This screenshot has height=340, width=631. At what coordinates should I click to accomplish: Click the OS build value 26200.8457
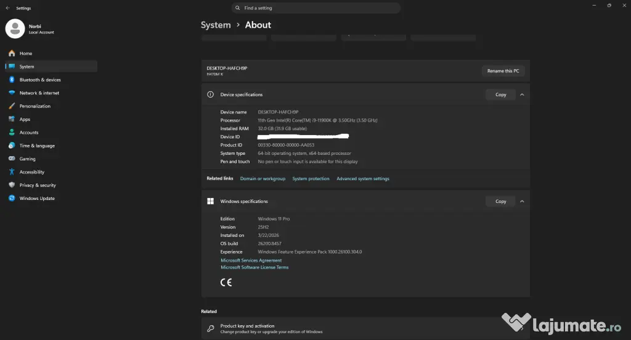click(x=270, y=244)
